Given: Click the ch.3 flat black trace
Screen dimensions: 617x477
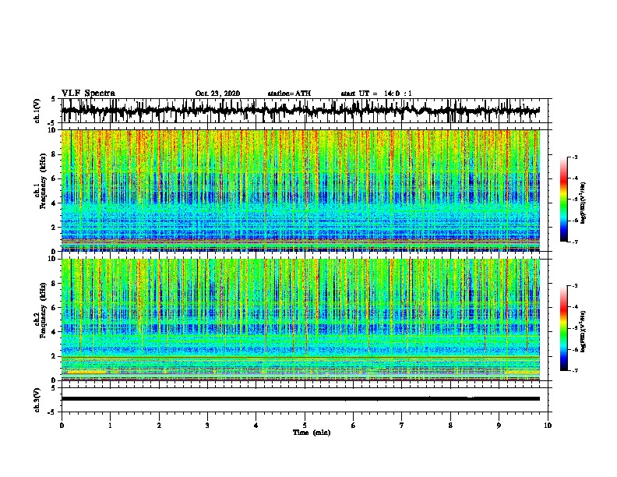Looking at the screenshot, I should tap(300, 399).
